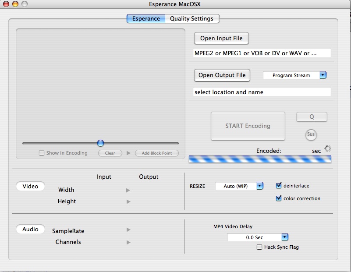The height and width of the screenshot is (272, 351).
Task: Click the striped encoding progress bar
Action: point(260,159)
